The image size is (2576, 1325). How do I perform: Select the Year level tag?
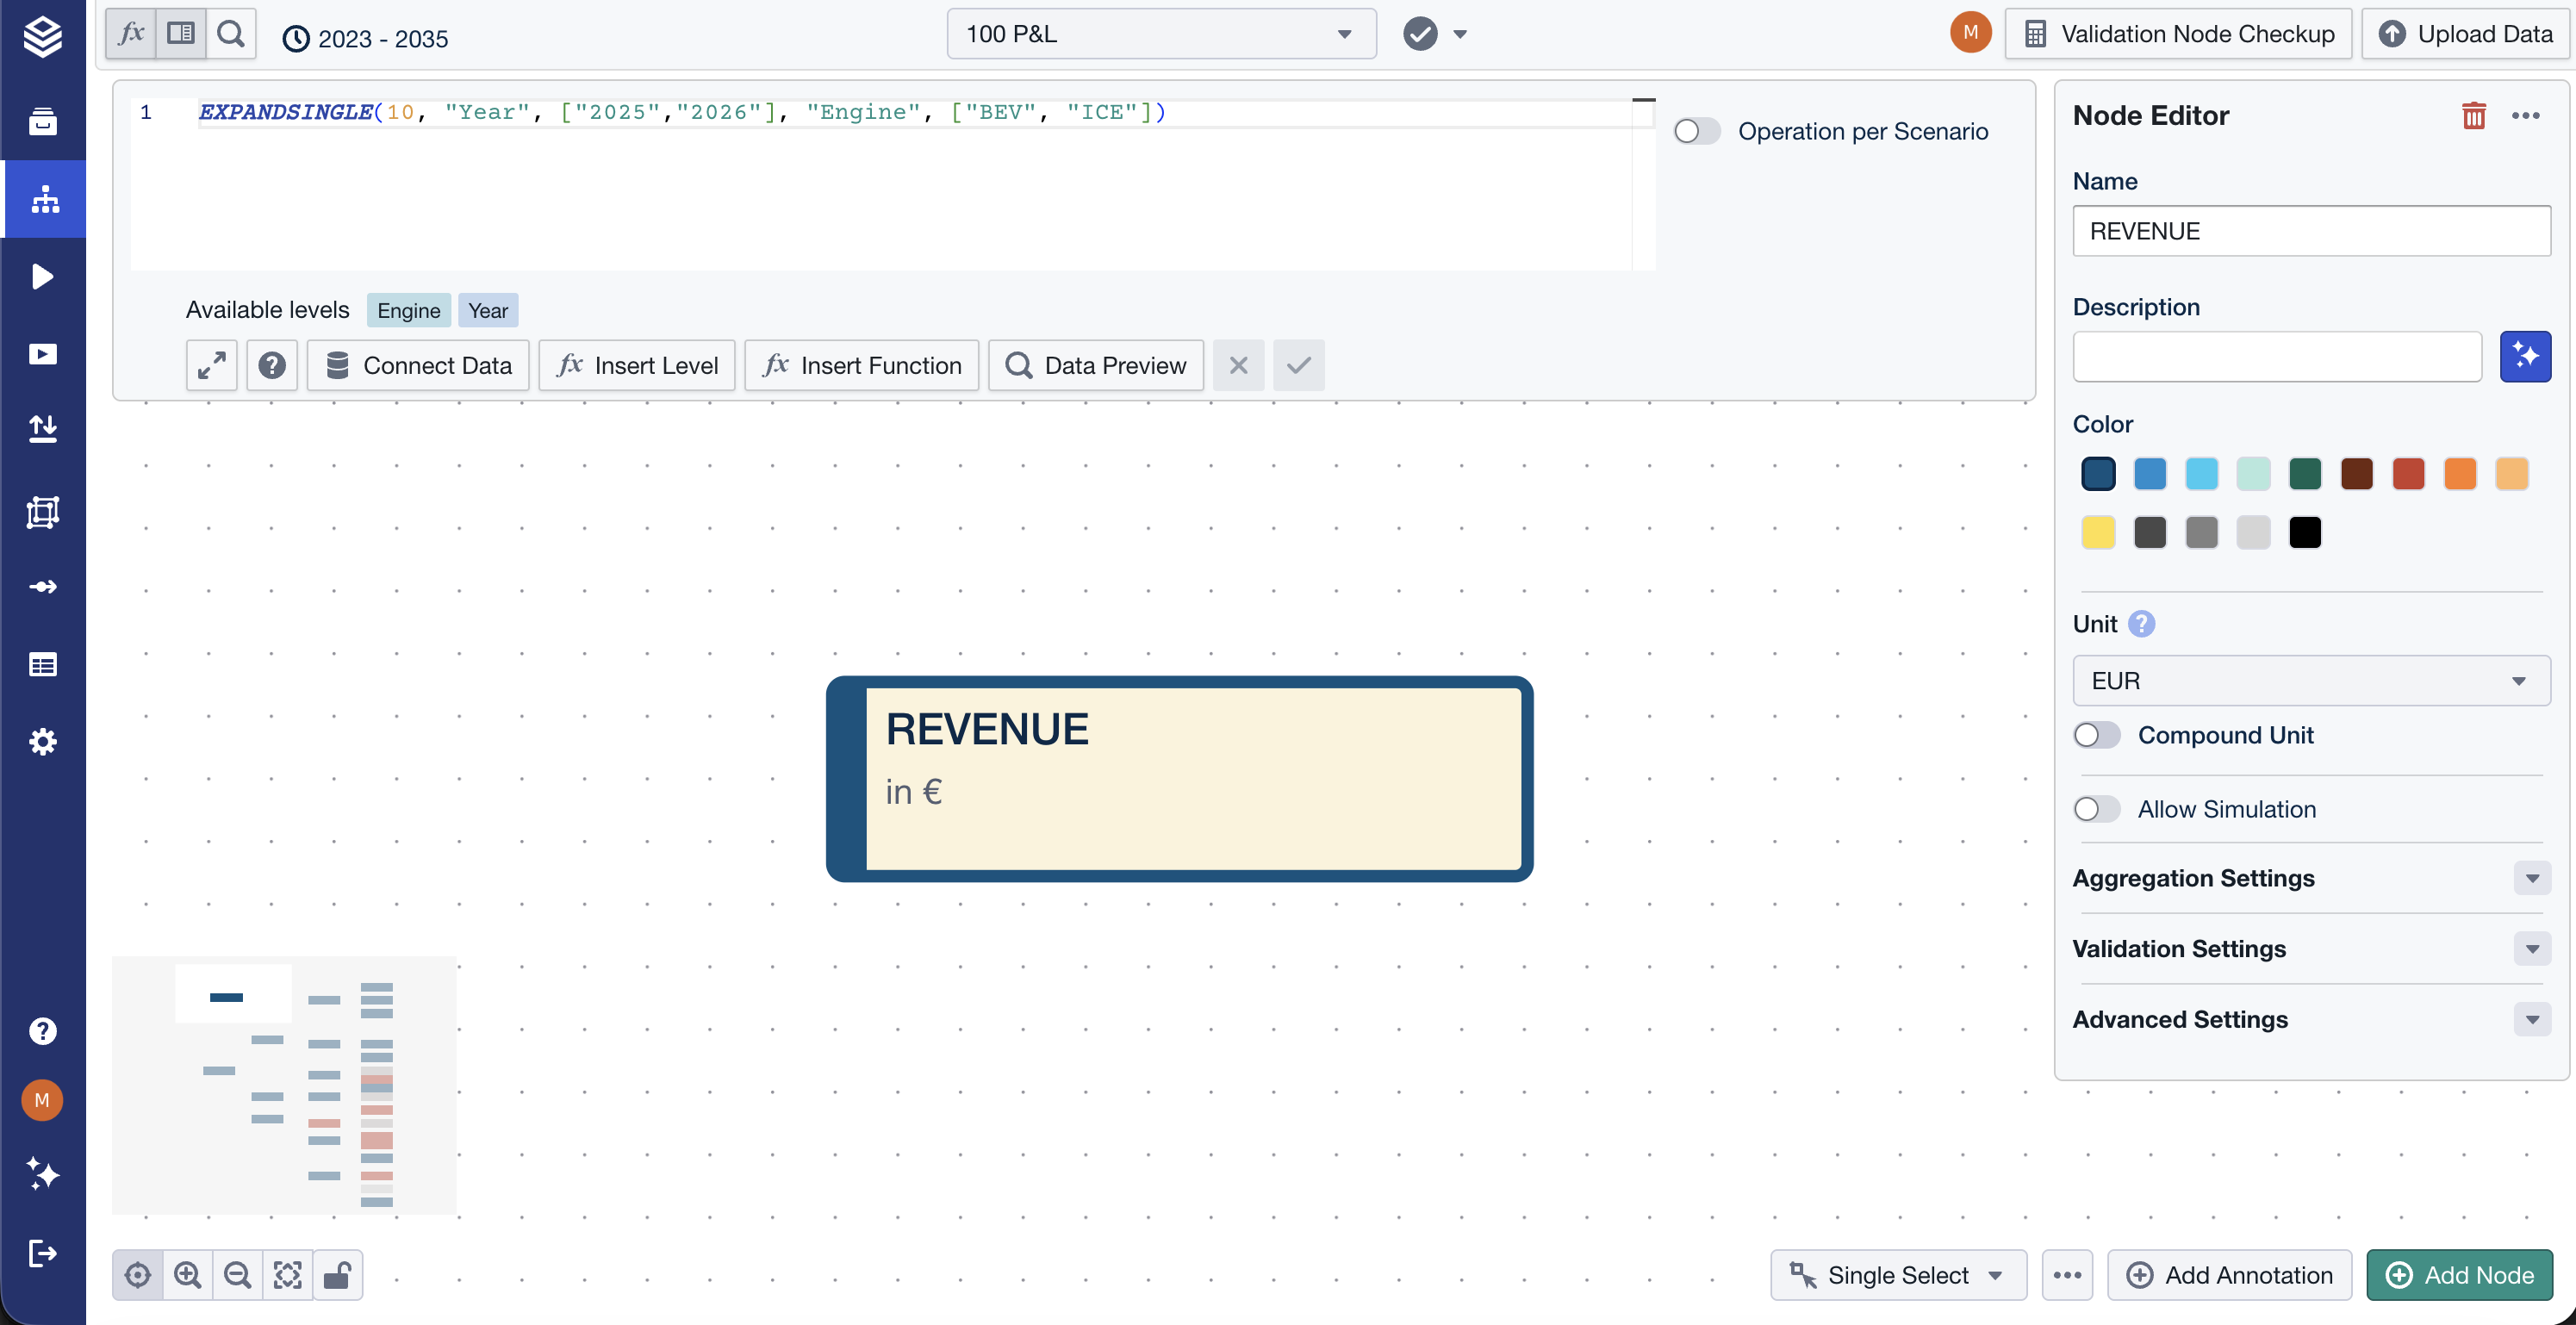[487, 311]
